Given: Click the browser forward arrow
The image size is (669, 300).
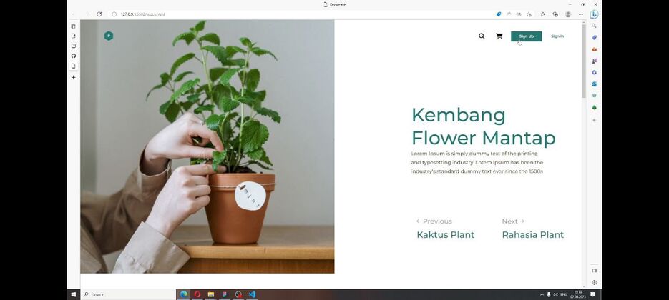Looking at the screenshot, I should pyautogui.click(x=87, y=14).
